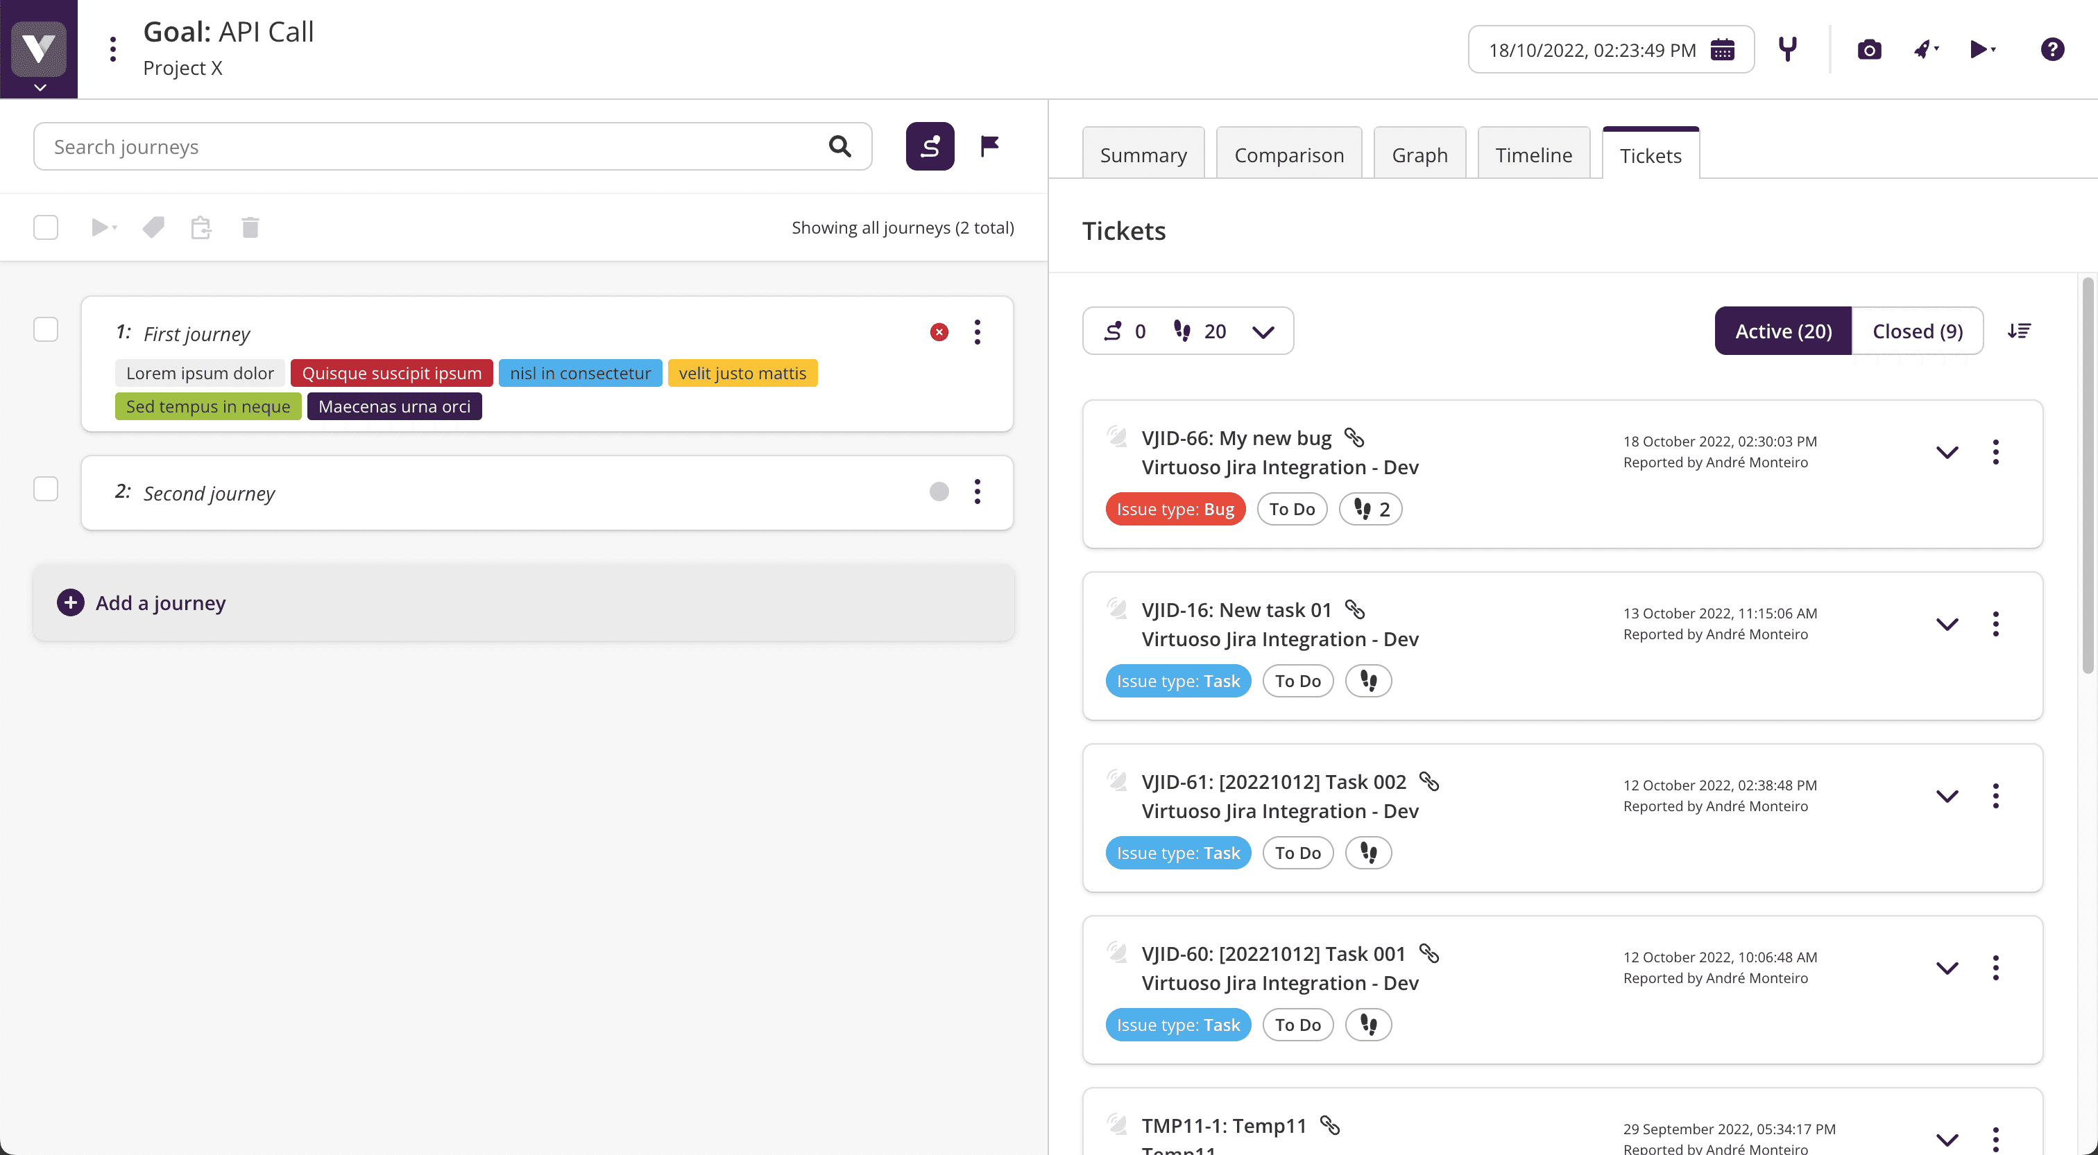Viewport: 2098px width, 1155px height.
Task: Click calendar icon in date field
Action: (x=1722, y=51)
